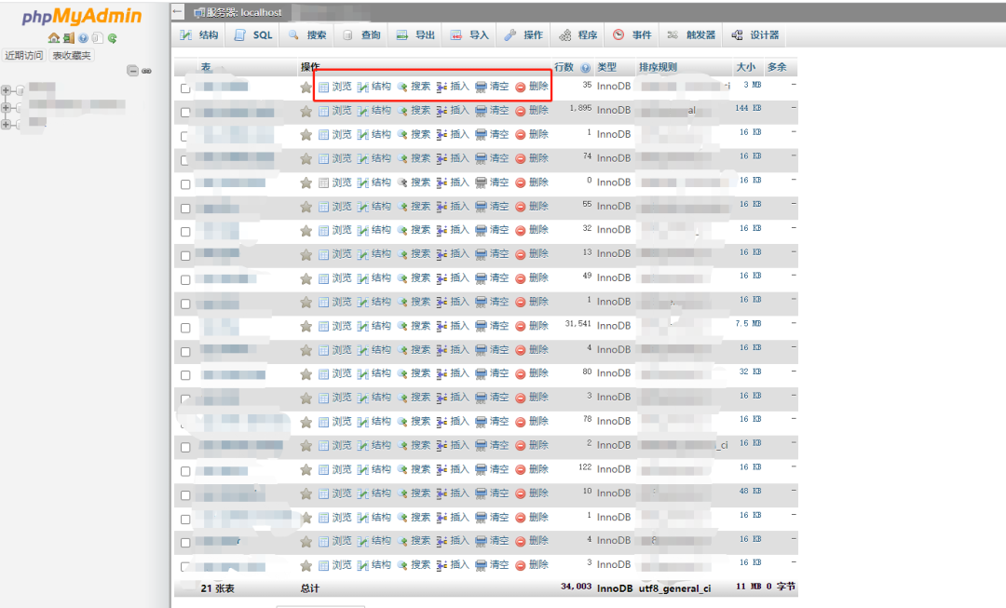Click the log out icon beside home
The width and height of the screenshot is (1006, 608).
pyautogui.click(x=69, y=38)
